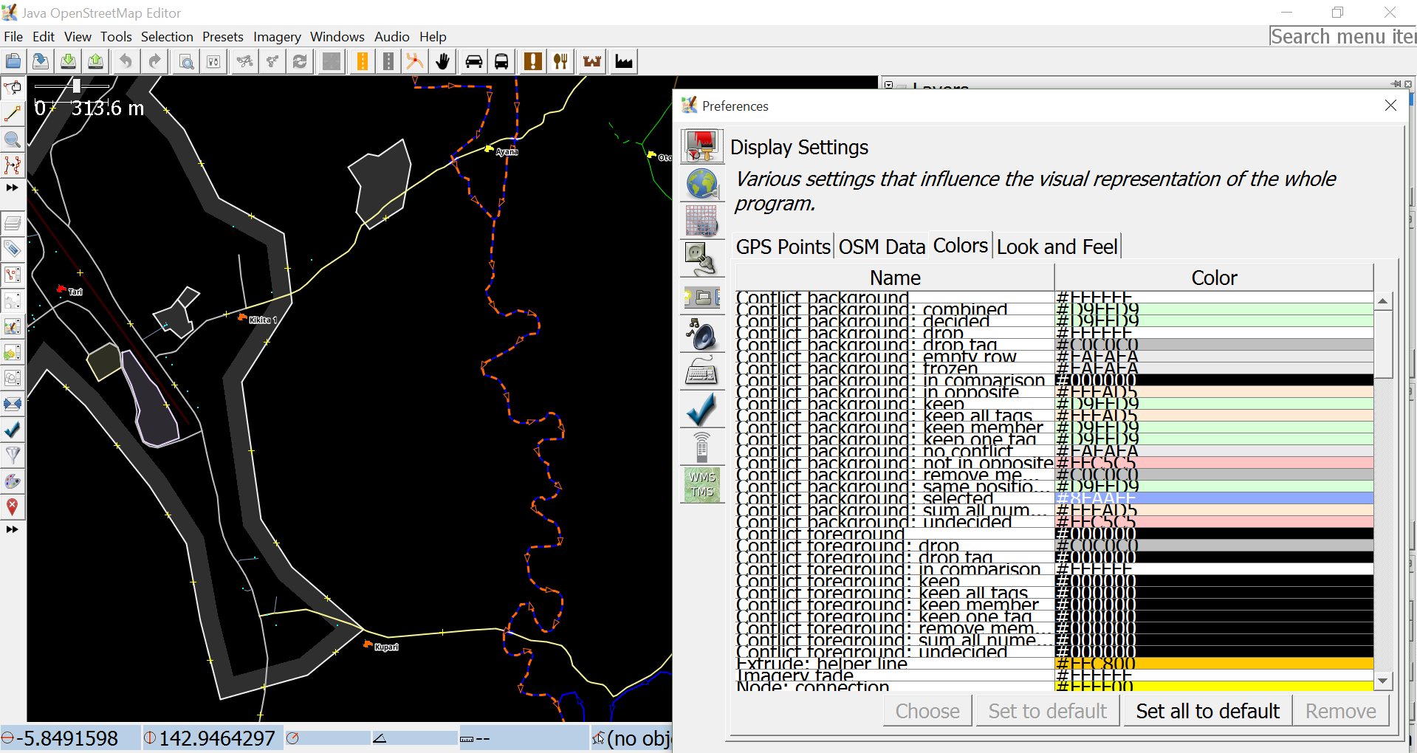Open Keyboard Shortcuts preferences icon
Viewport: 1417px width, 753px height.
click(x=701, y=372)
